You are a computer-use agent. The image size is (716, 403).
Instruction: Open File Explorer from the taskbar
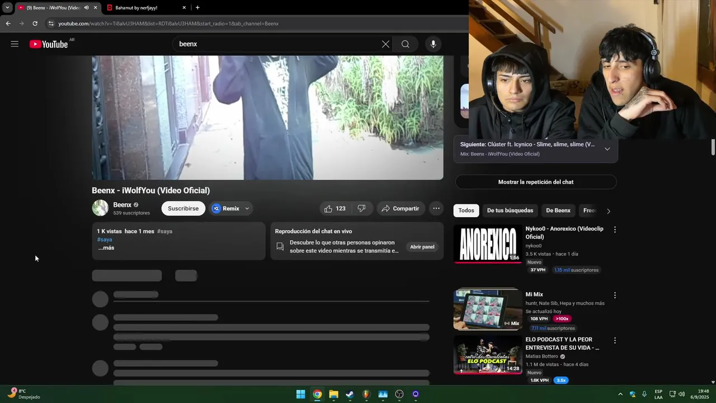333,394
